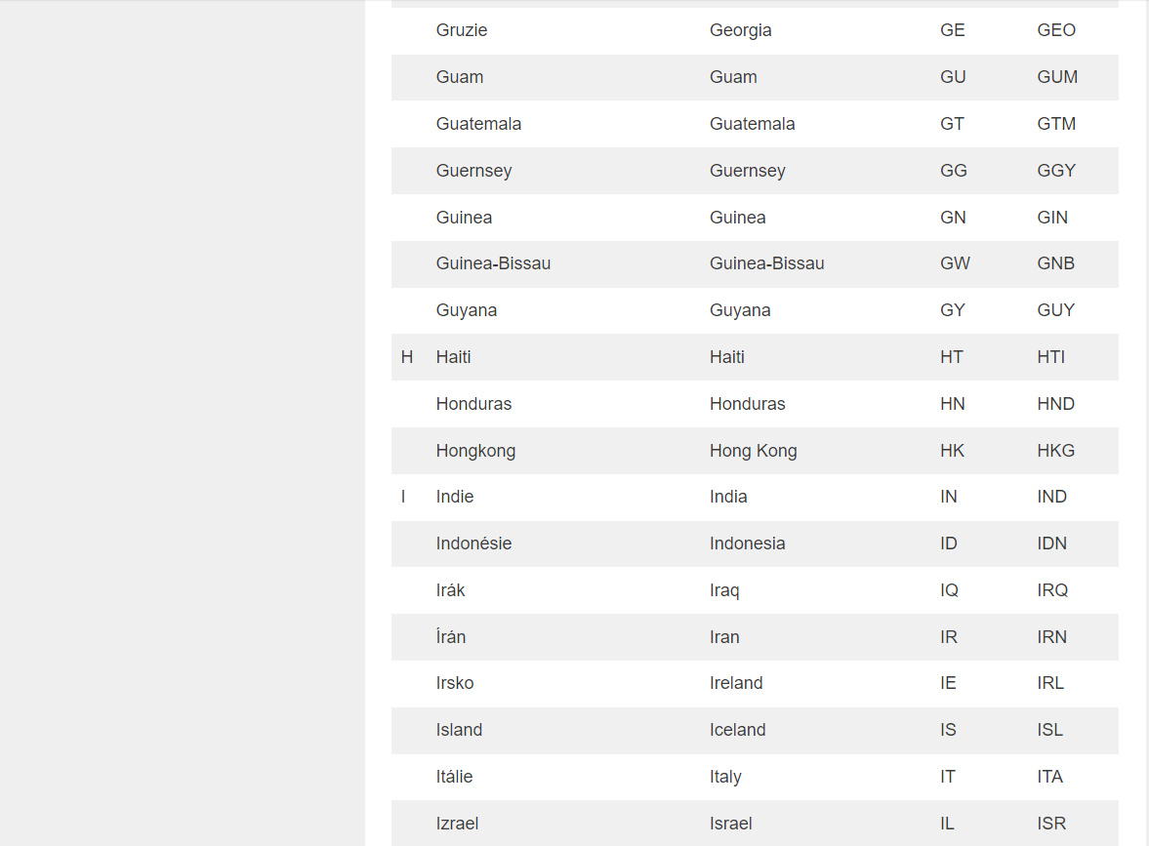Click the letter I section marker
This screenshot has width=1149, height=846.
click(403, 497)
